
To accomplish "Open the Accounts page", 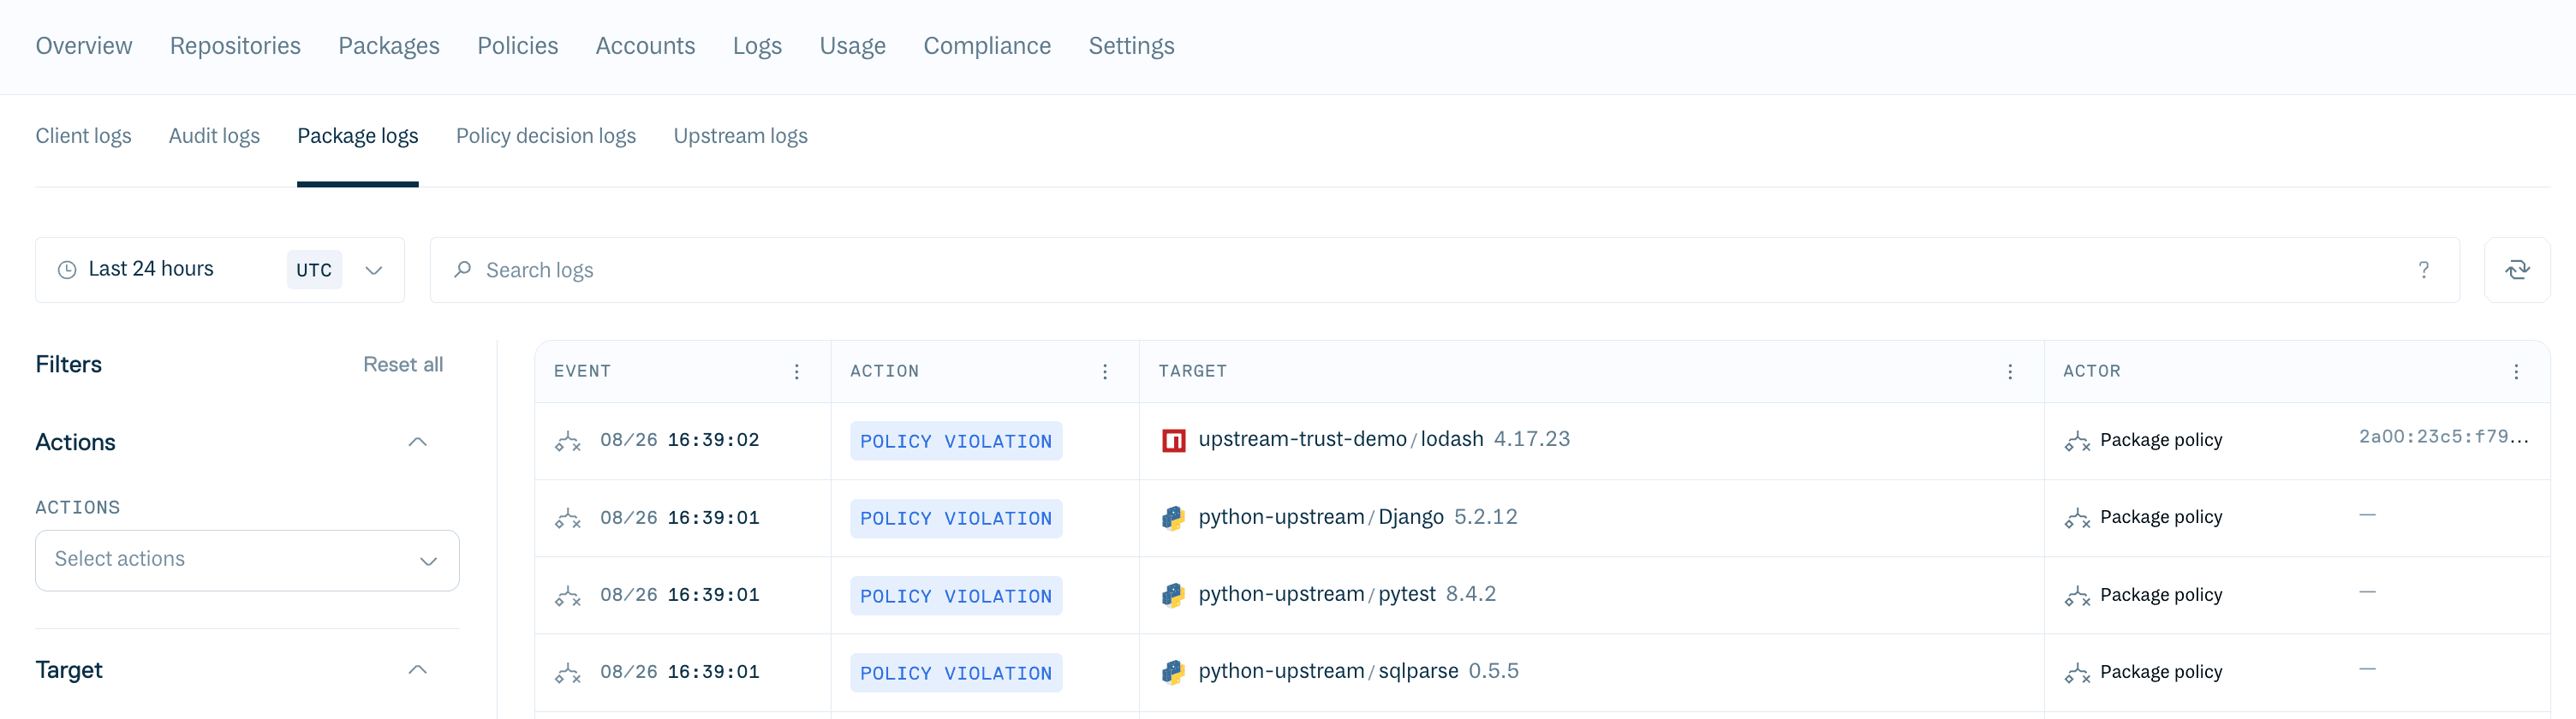I will 645,46.
